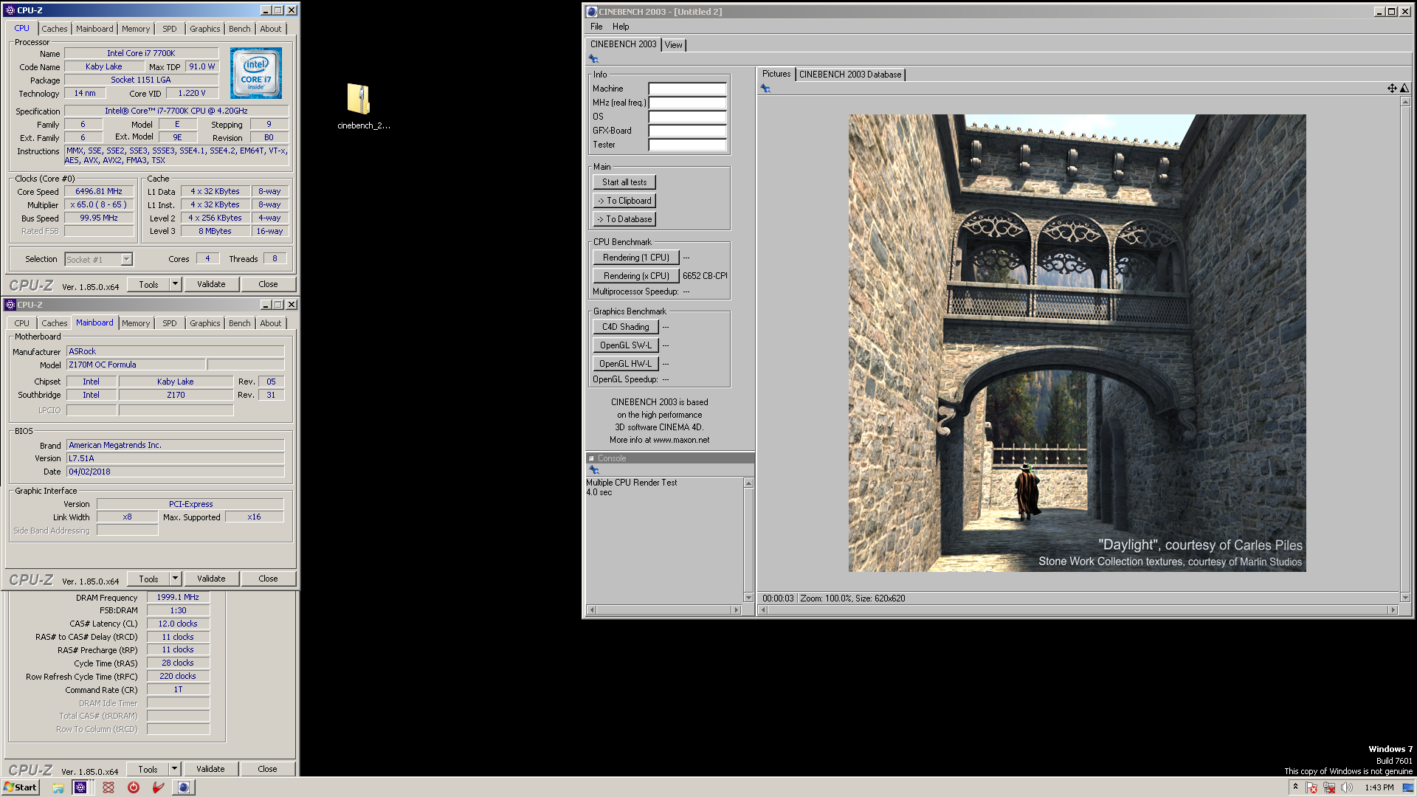Run Rendering (x CPU) benchmark
1417x797 pixels.
pos(636,276)
